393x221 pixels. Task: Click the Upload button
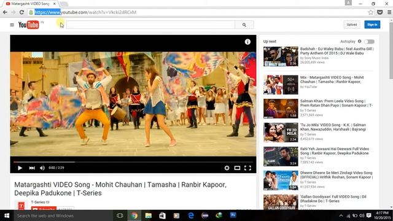pyautogui.click(x=352, y=25)
